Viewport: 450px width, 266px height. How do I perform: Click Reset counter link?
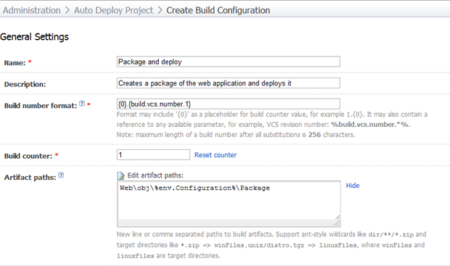click(x=216, y=155)
